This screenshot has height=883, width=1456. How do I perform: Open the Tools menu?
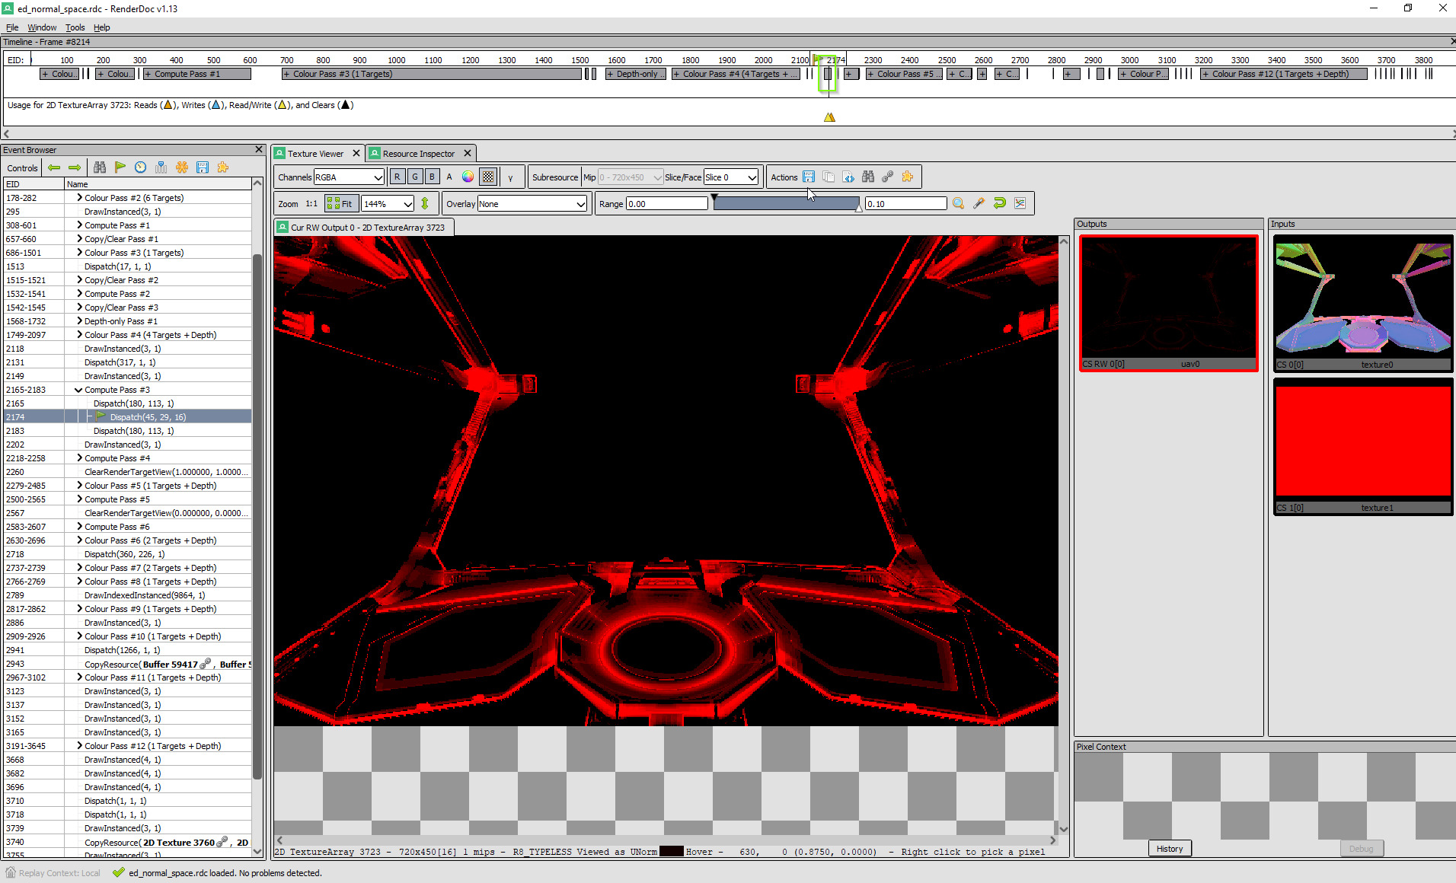point(75,27)
